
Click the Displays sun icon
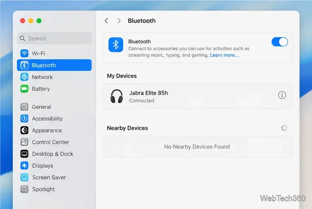point(24,165)
